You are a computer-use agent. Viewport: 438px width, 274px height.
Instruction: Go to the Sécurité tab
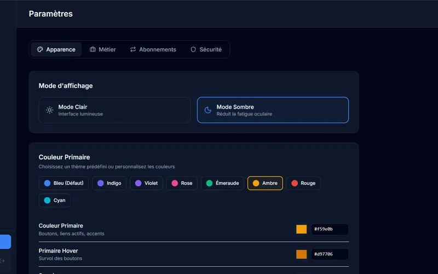[206, 49]
